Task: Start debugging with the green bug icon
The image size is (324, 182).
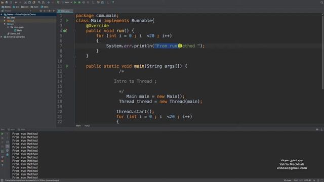Action: (x=79, y=2)
